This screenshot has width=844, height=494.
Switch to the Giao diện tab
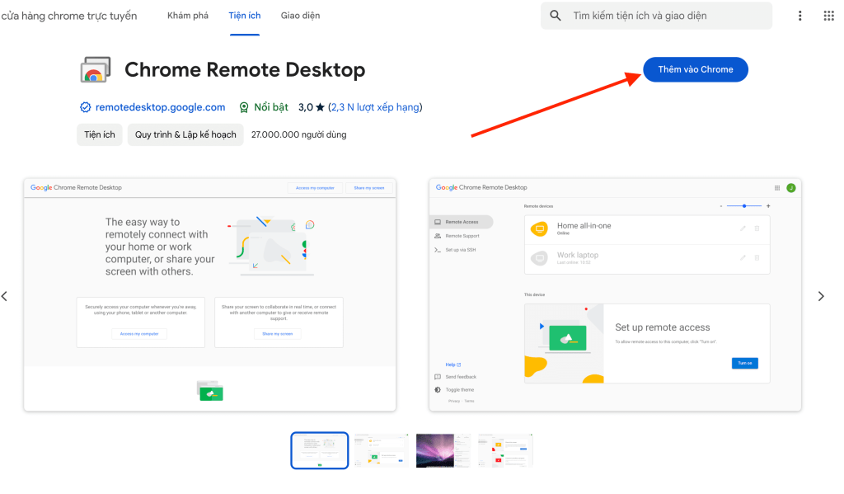[x=300, y=16]
